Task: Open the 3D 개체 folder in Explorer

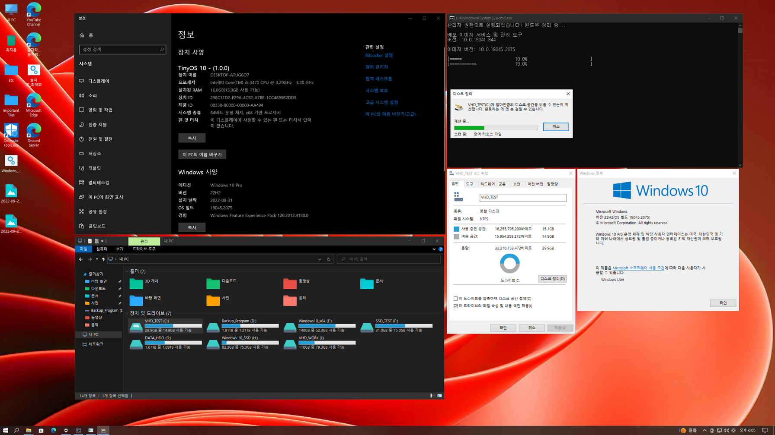Action: click(x=145, y=283)
